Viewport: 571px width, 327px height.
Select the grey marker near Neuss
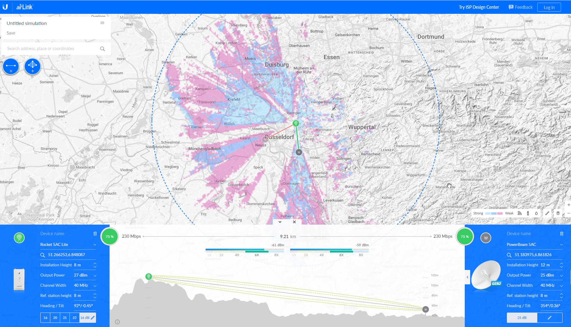pyautogui.click(x=265, y=139)
